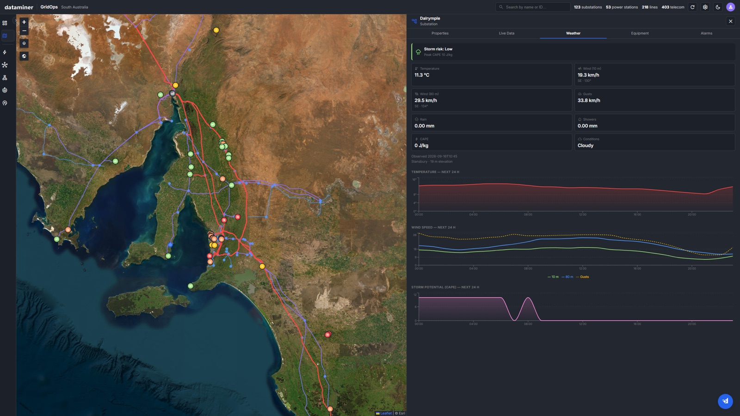Toggle the 10 m wind series legend
Screen dimensions: 740x416
coord(553,277)
